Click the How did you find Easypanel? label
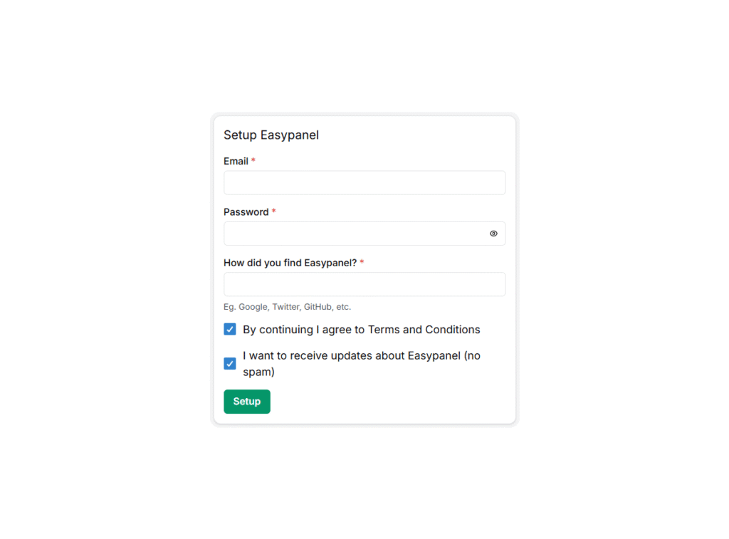The height and width of the screenshot is (539, 729). (290, 263)
